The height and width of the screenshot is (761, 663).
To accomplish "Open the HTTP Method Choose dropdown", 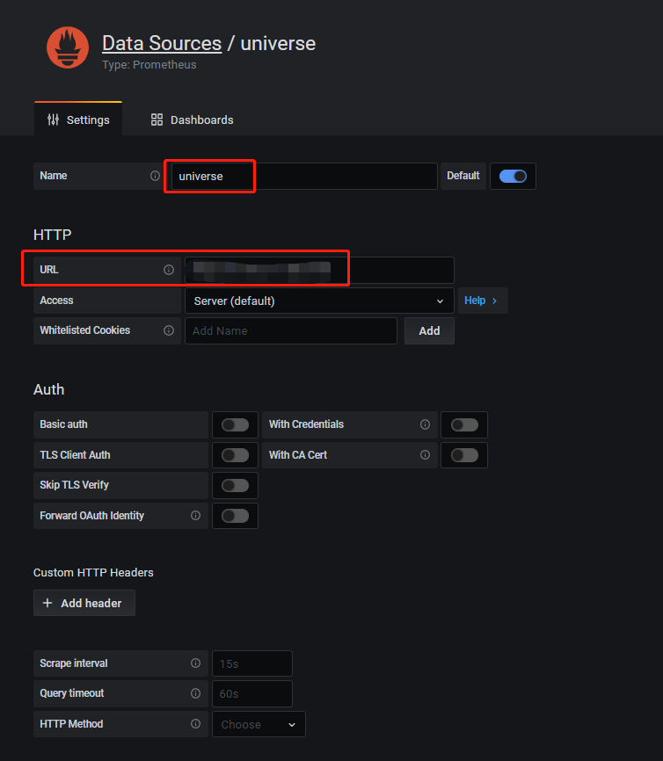I will [259, 724].
